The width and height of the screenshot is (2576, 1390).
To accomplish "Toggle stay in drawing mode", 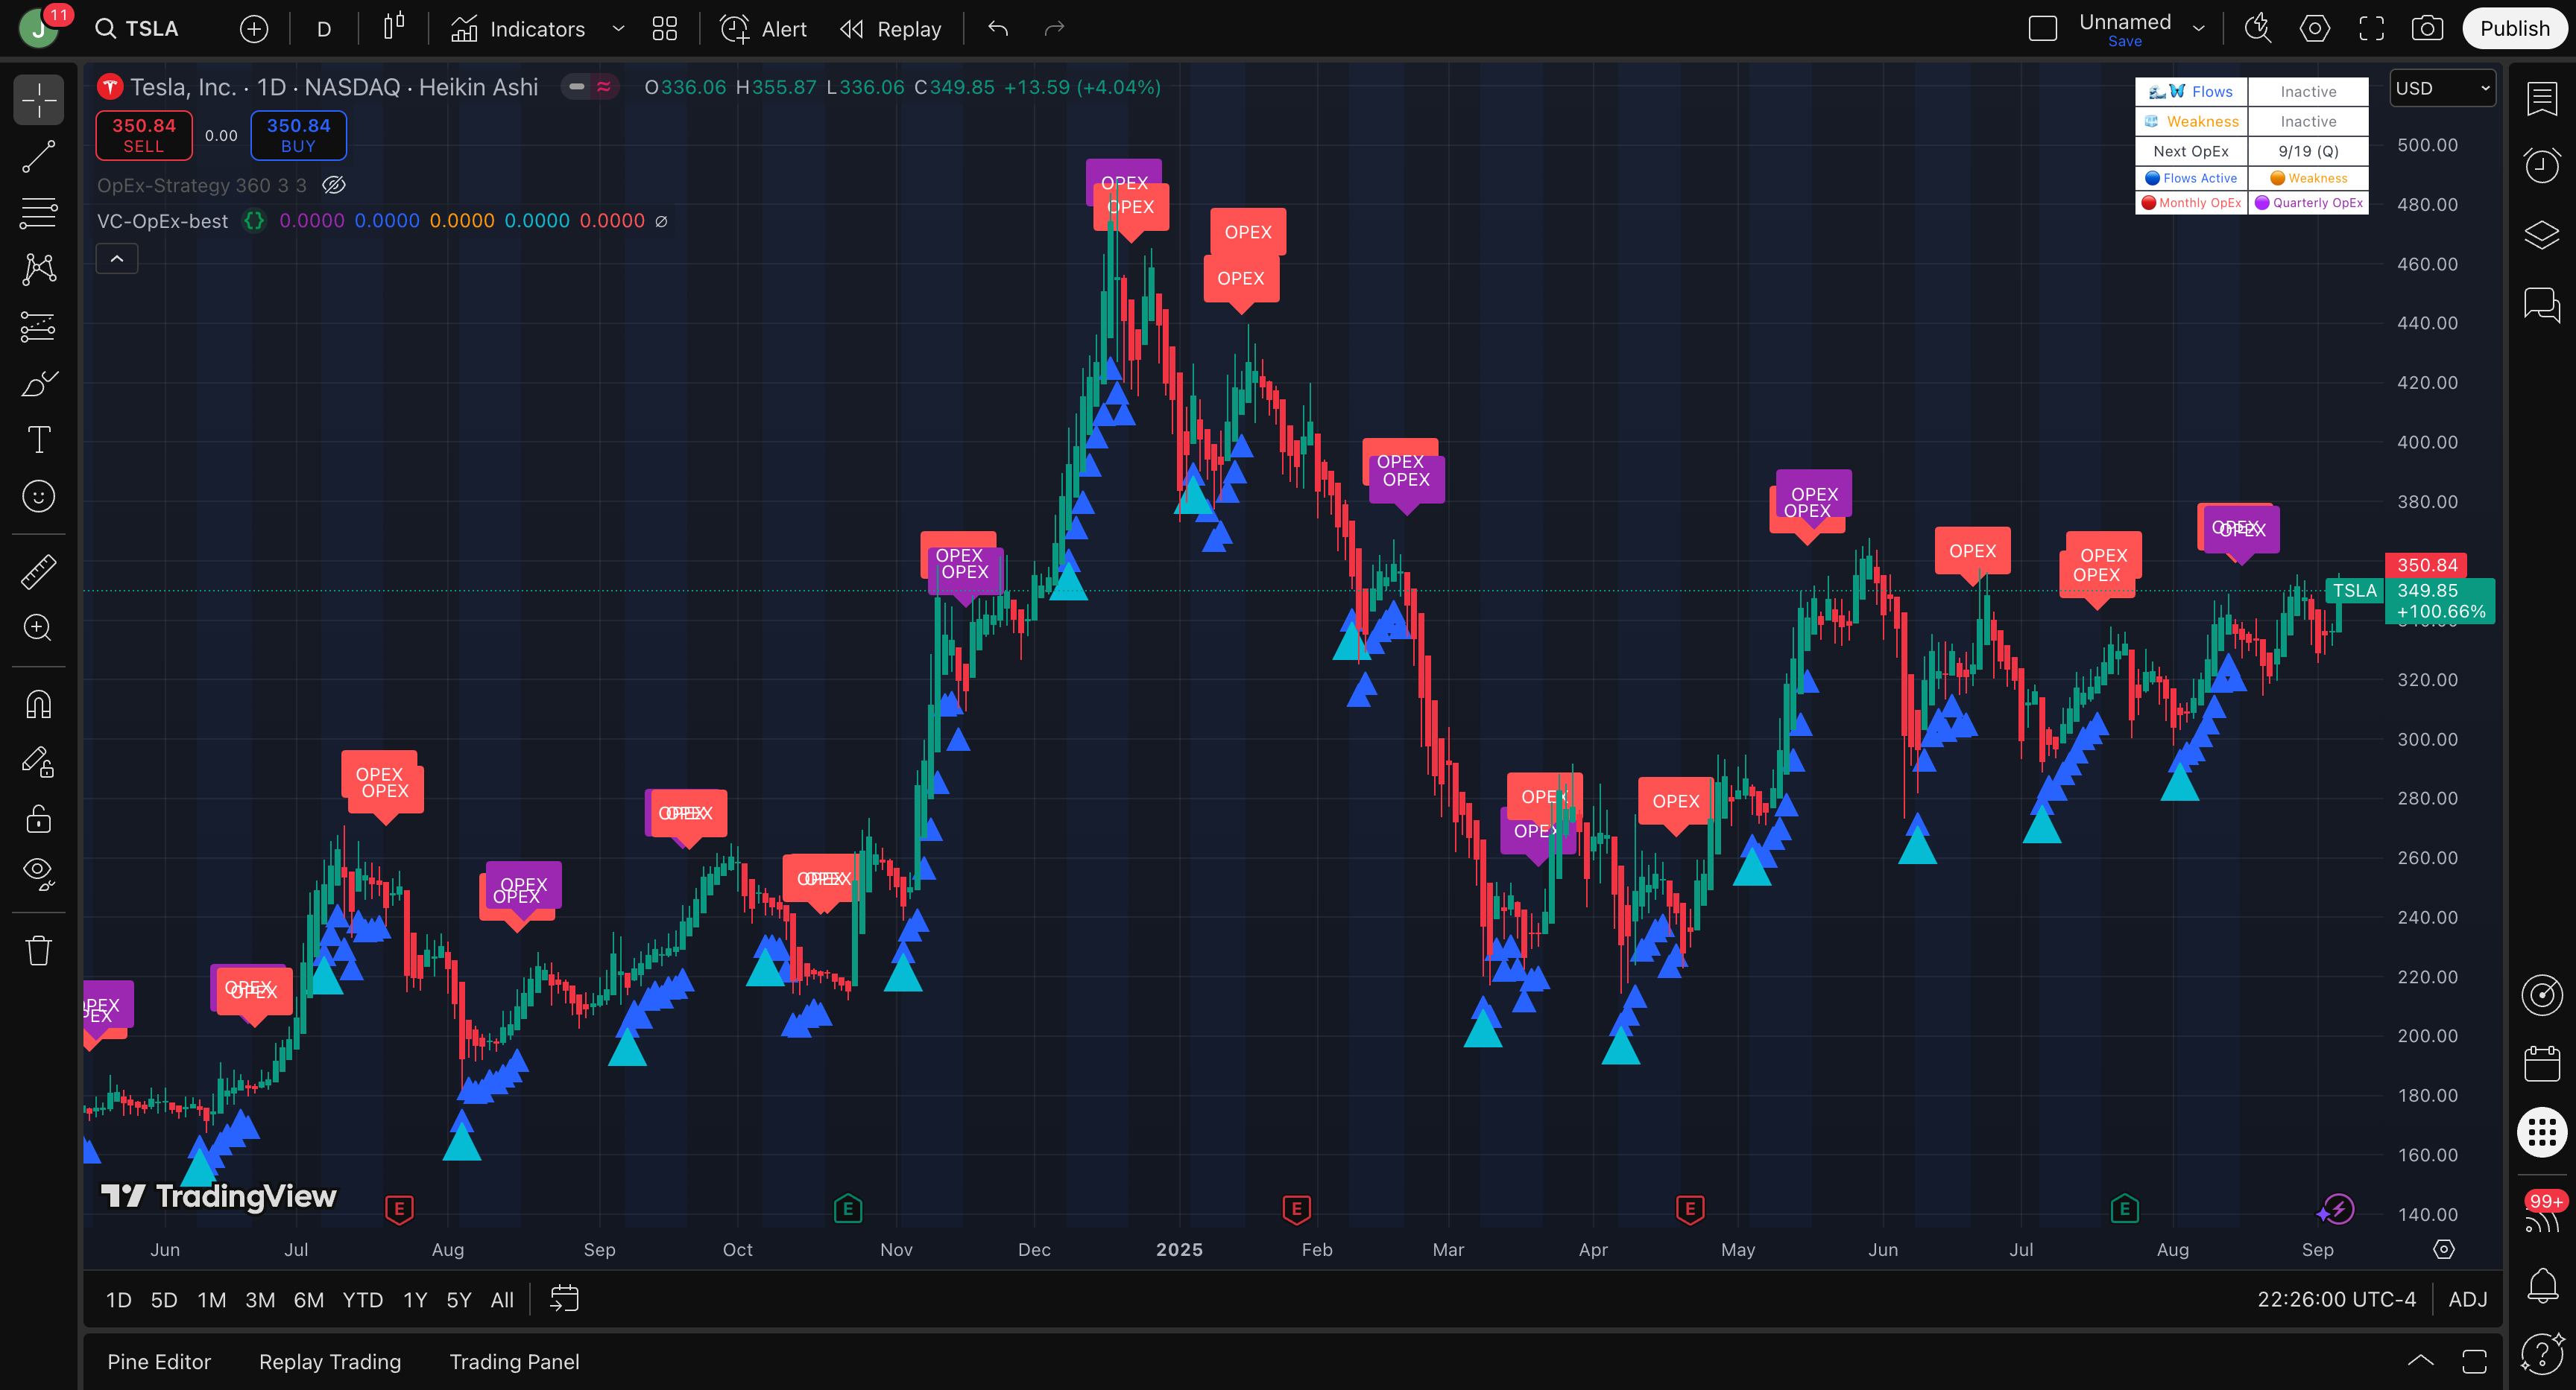I will tap(38, 763).
